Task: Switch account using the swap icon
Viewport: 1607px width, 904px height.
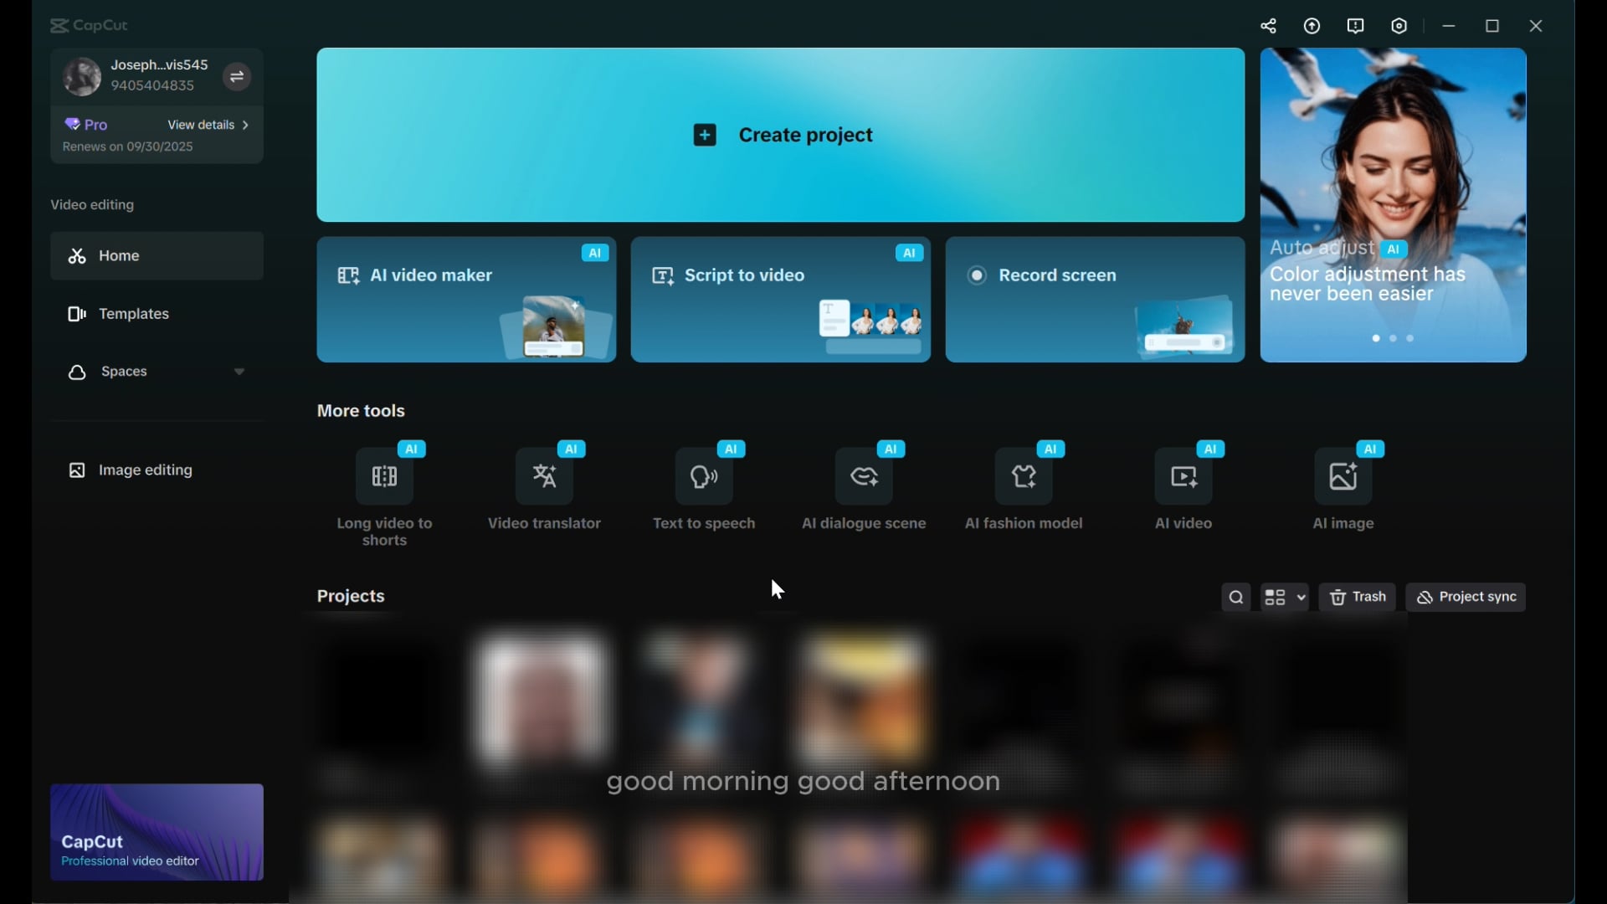Action: [x=237, y=77]
